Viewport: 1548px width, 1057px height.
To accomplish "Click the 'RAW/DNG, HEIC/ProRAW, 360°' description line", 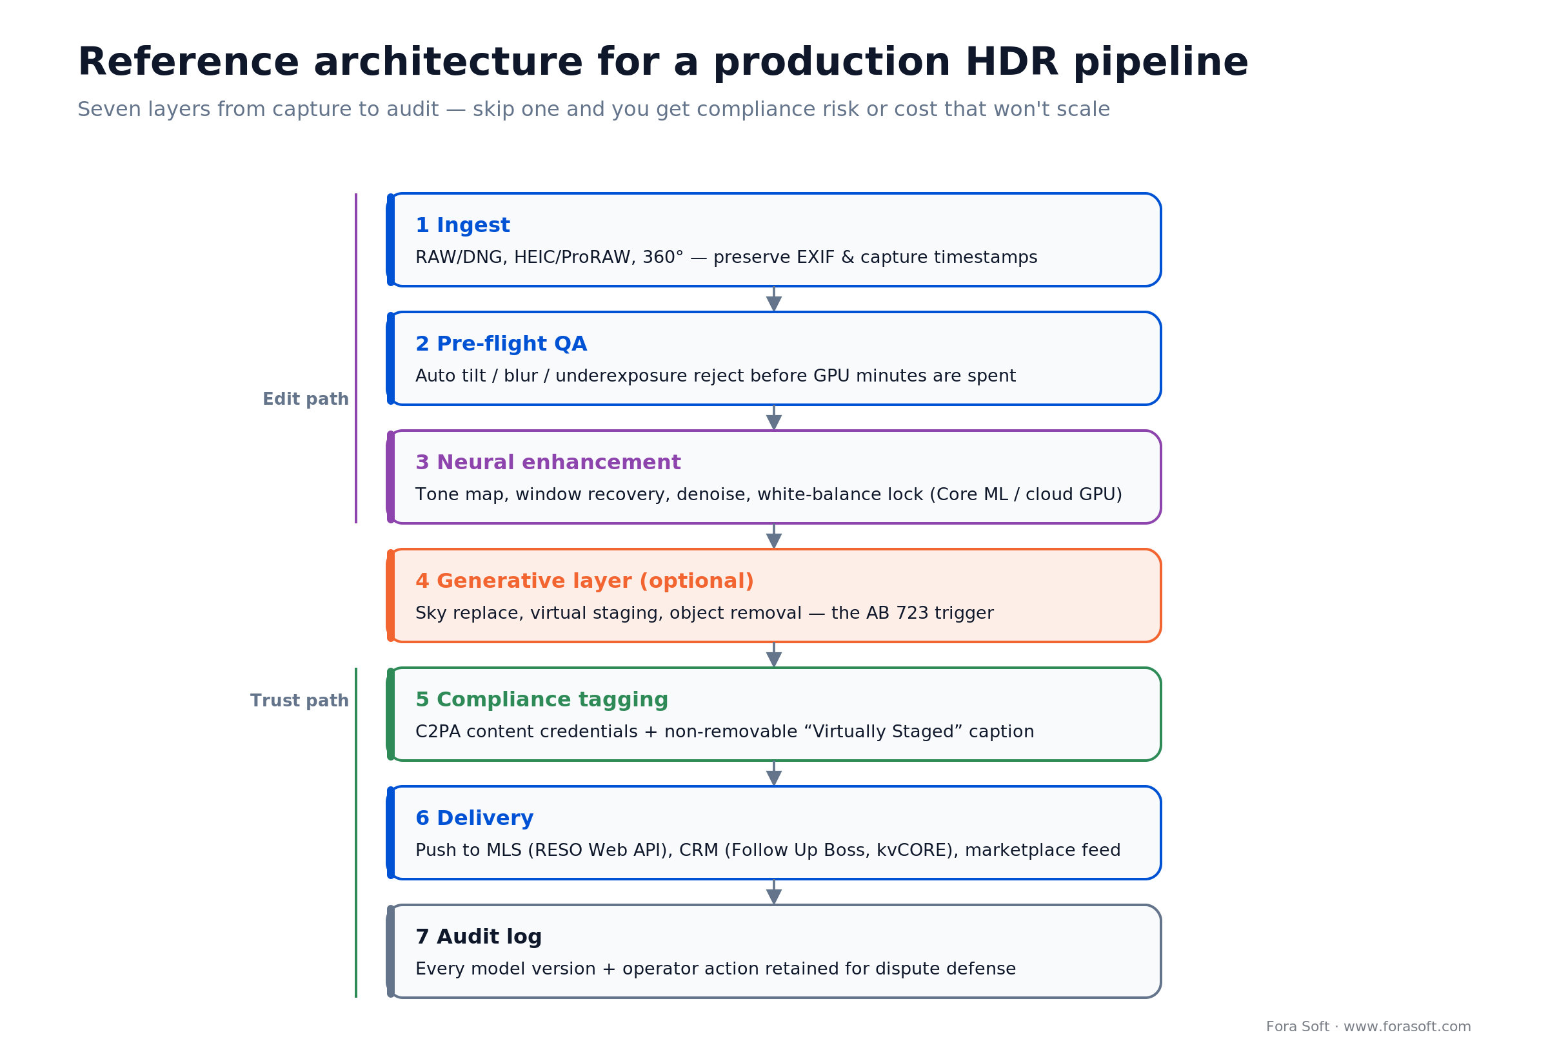I will (x=726, y=258).
